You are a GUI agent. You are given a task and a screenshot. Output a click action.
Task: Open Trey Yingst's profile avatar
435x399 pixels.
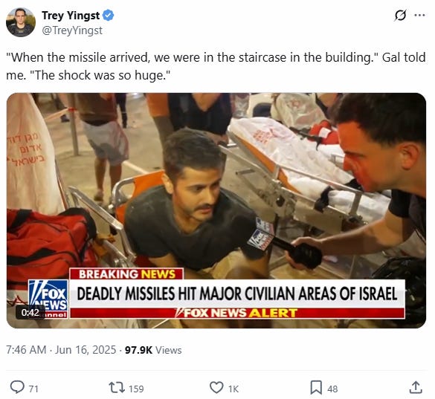(21, 22)
